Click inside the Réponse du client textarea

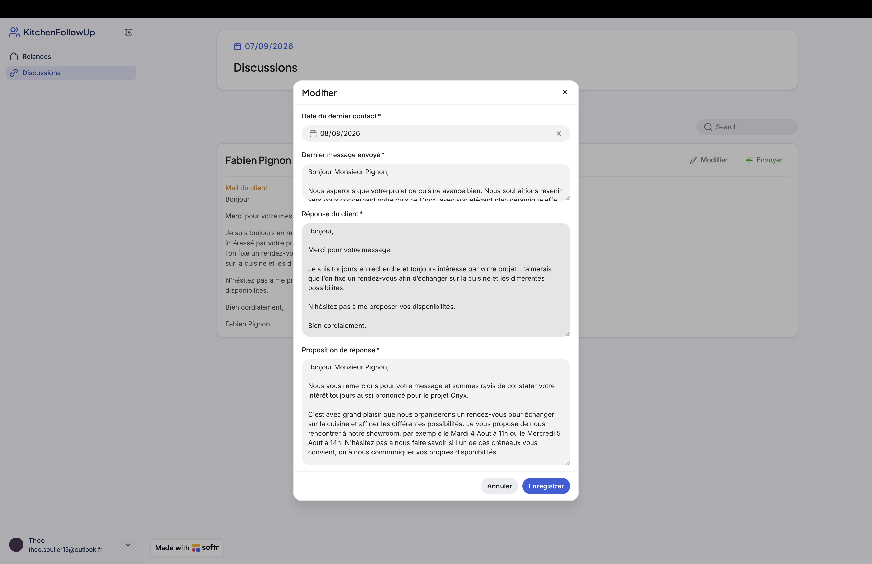[x=436, y=280]
